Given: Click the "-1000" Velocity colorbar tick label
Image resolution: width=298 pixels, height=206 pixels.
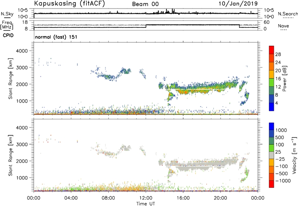Looking at the screenshot, I should point(283,181).
